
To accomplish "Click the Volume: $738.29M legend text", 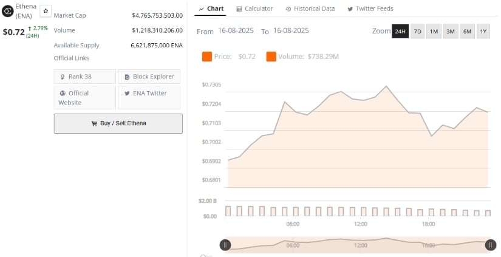I will pyautogui.click(x=308, y=57).
